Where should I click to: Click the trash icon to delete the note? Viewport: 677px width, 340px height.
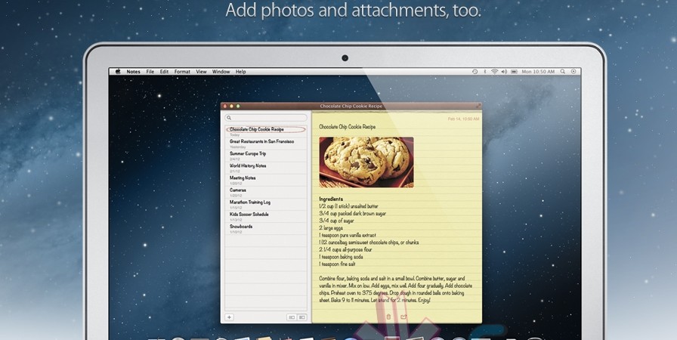[388, 317]
